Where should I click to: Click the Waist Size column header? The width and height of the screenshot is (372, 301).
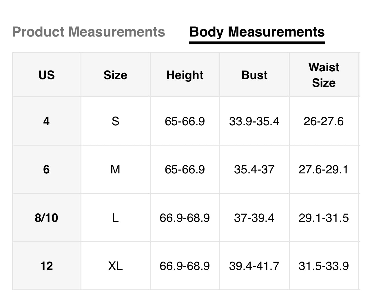tap(324, 75)
